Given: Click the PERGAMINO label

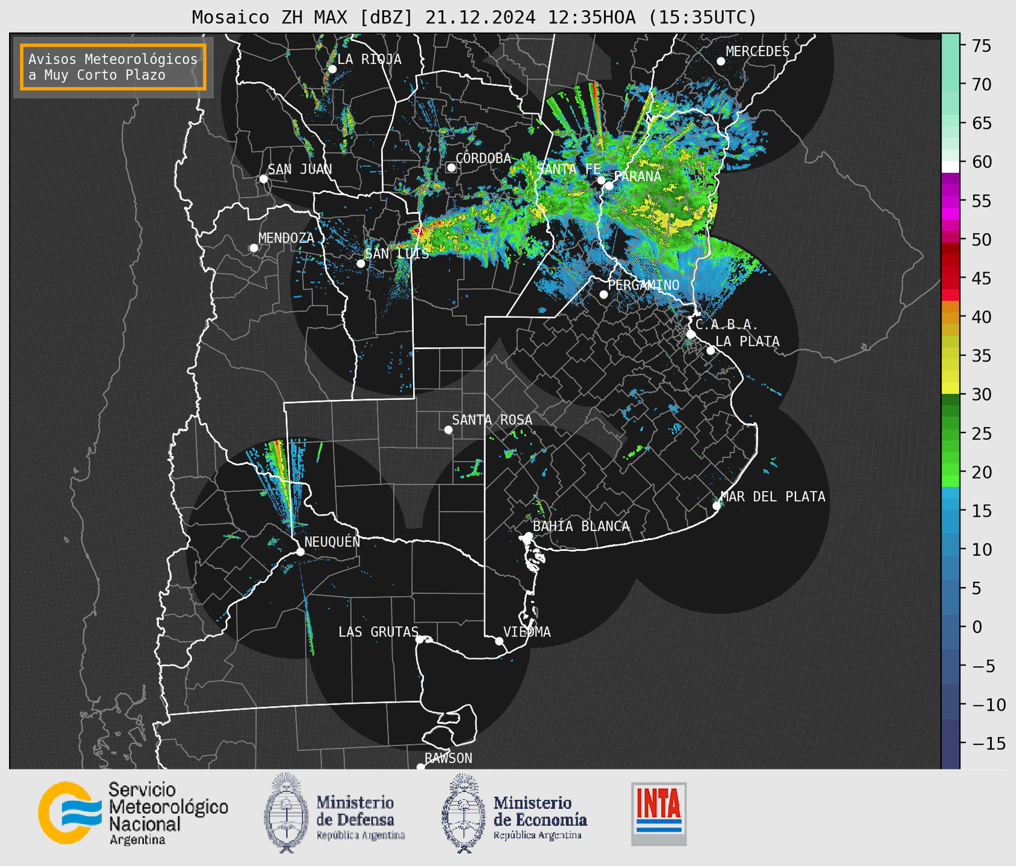Looking at the screenshot, I should pyautogui.click(x=644, y=285).
